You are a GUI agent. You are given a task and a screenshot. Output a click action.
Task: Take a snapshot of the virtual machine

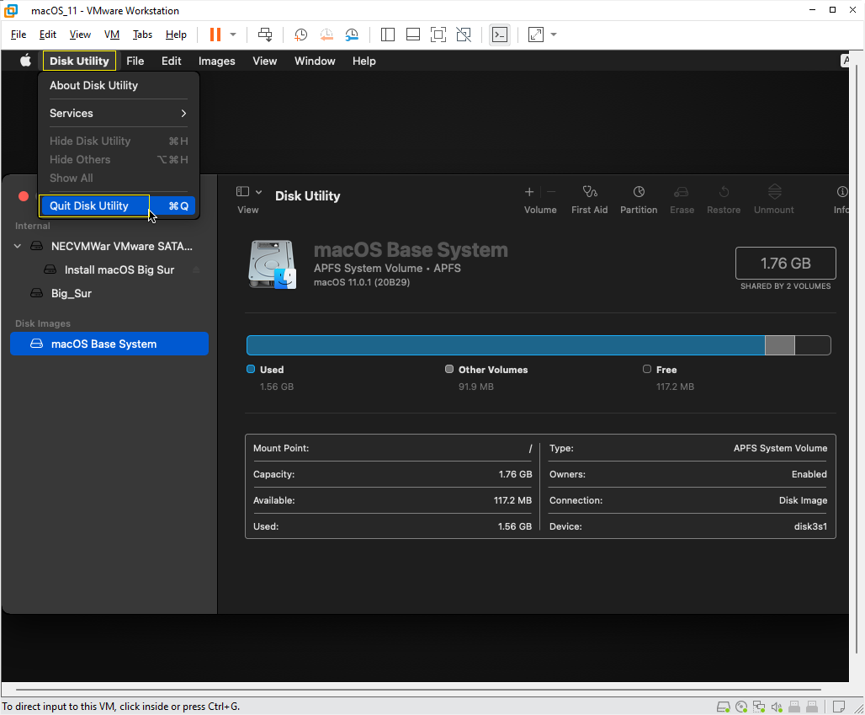(300, 35)
